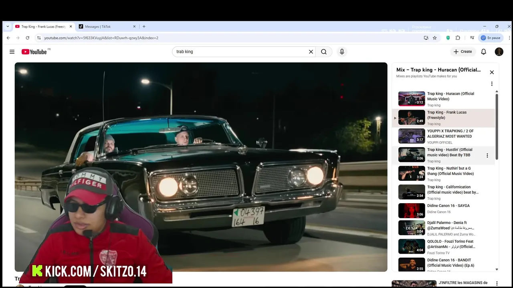Open a new browser tab
513x288 pixels.
pos(144,26)
